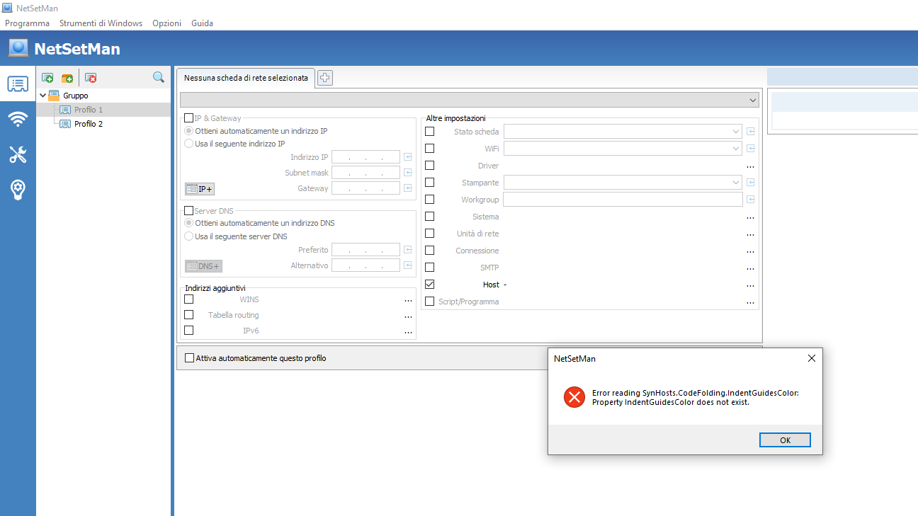
Task: Click the arrow icon beside Subnet mask field
Action: coord(408,173)
